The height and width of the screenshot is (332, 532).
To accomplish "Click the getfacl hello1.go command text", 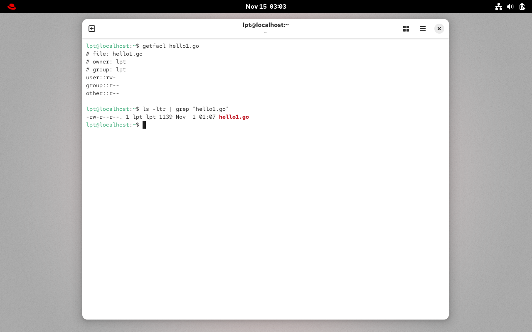I will [x=170, y=46].
